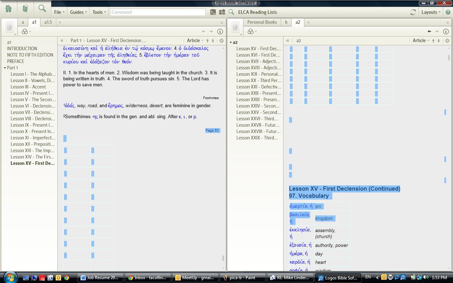Click the ἔρημος Greek word link

(x=116, y=106)
